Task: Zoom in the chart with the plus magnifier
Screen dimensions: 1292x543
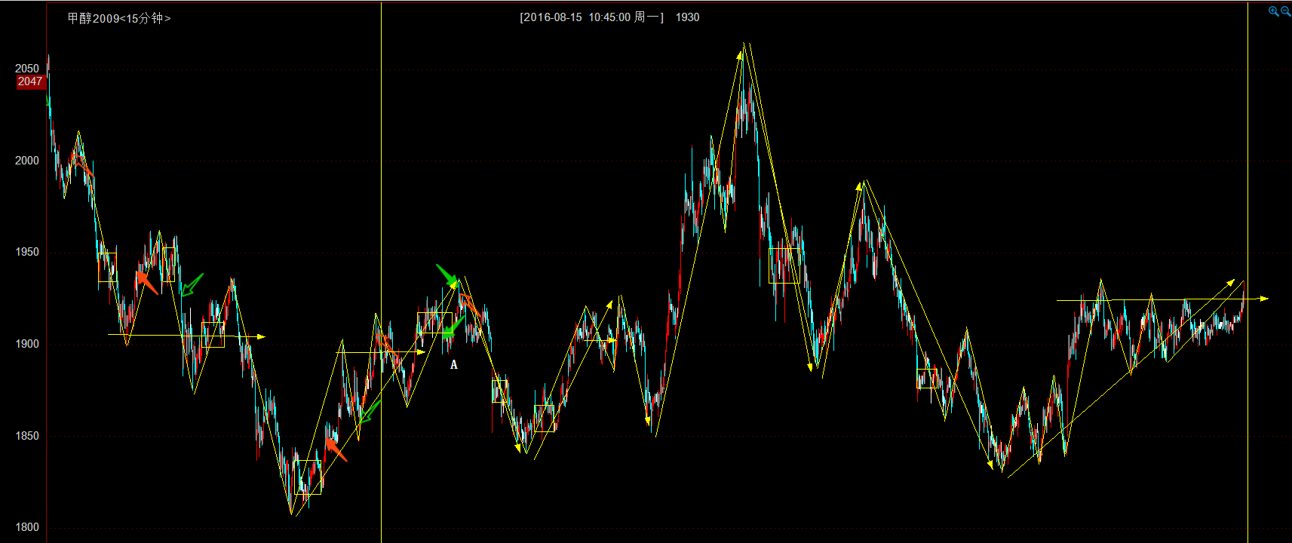Action: (1273, 11)
